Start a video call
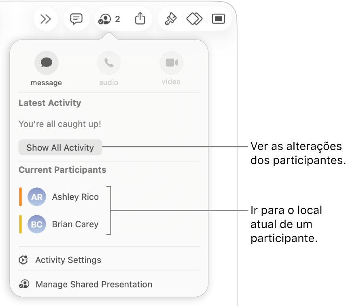350x306 pixels. tap(171, 63)
